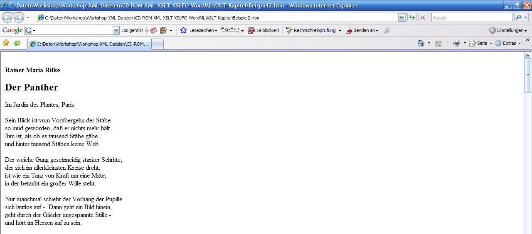Screen dimensions: 532x234
Task: Open search provider options dropdown arrow
Action: coord(526,17)
